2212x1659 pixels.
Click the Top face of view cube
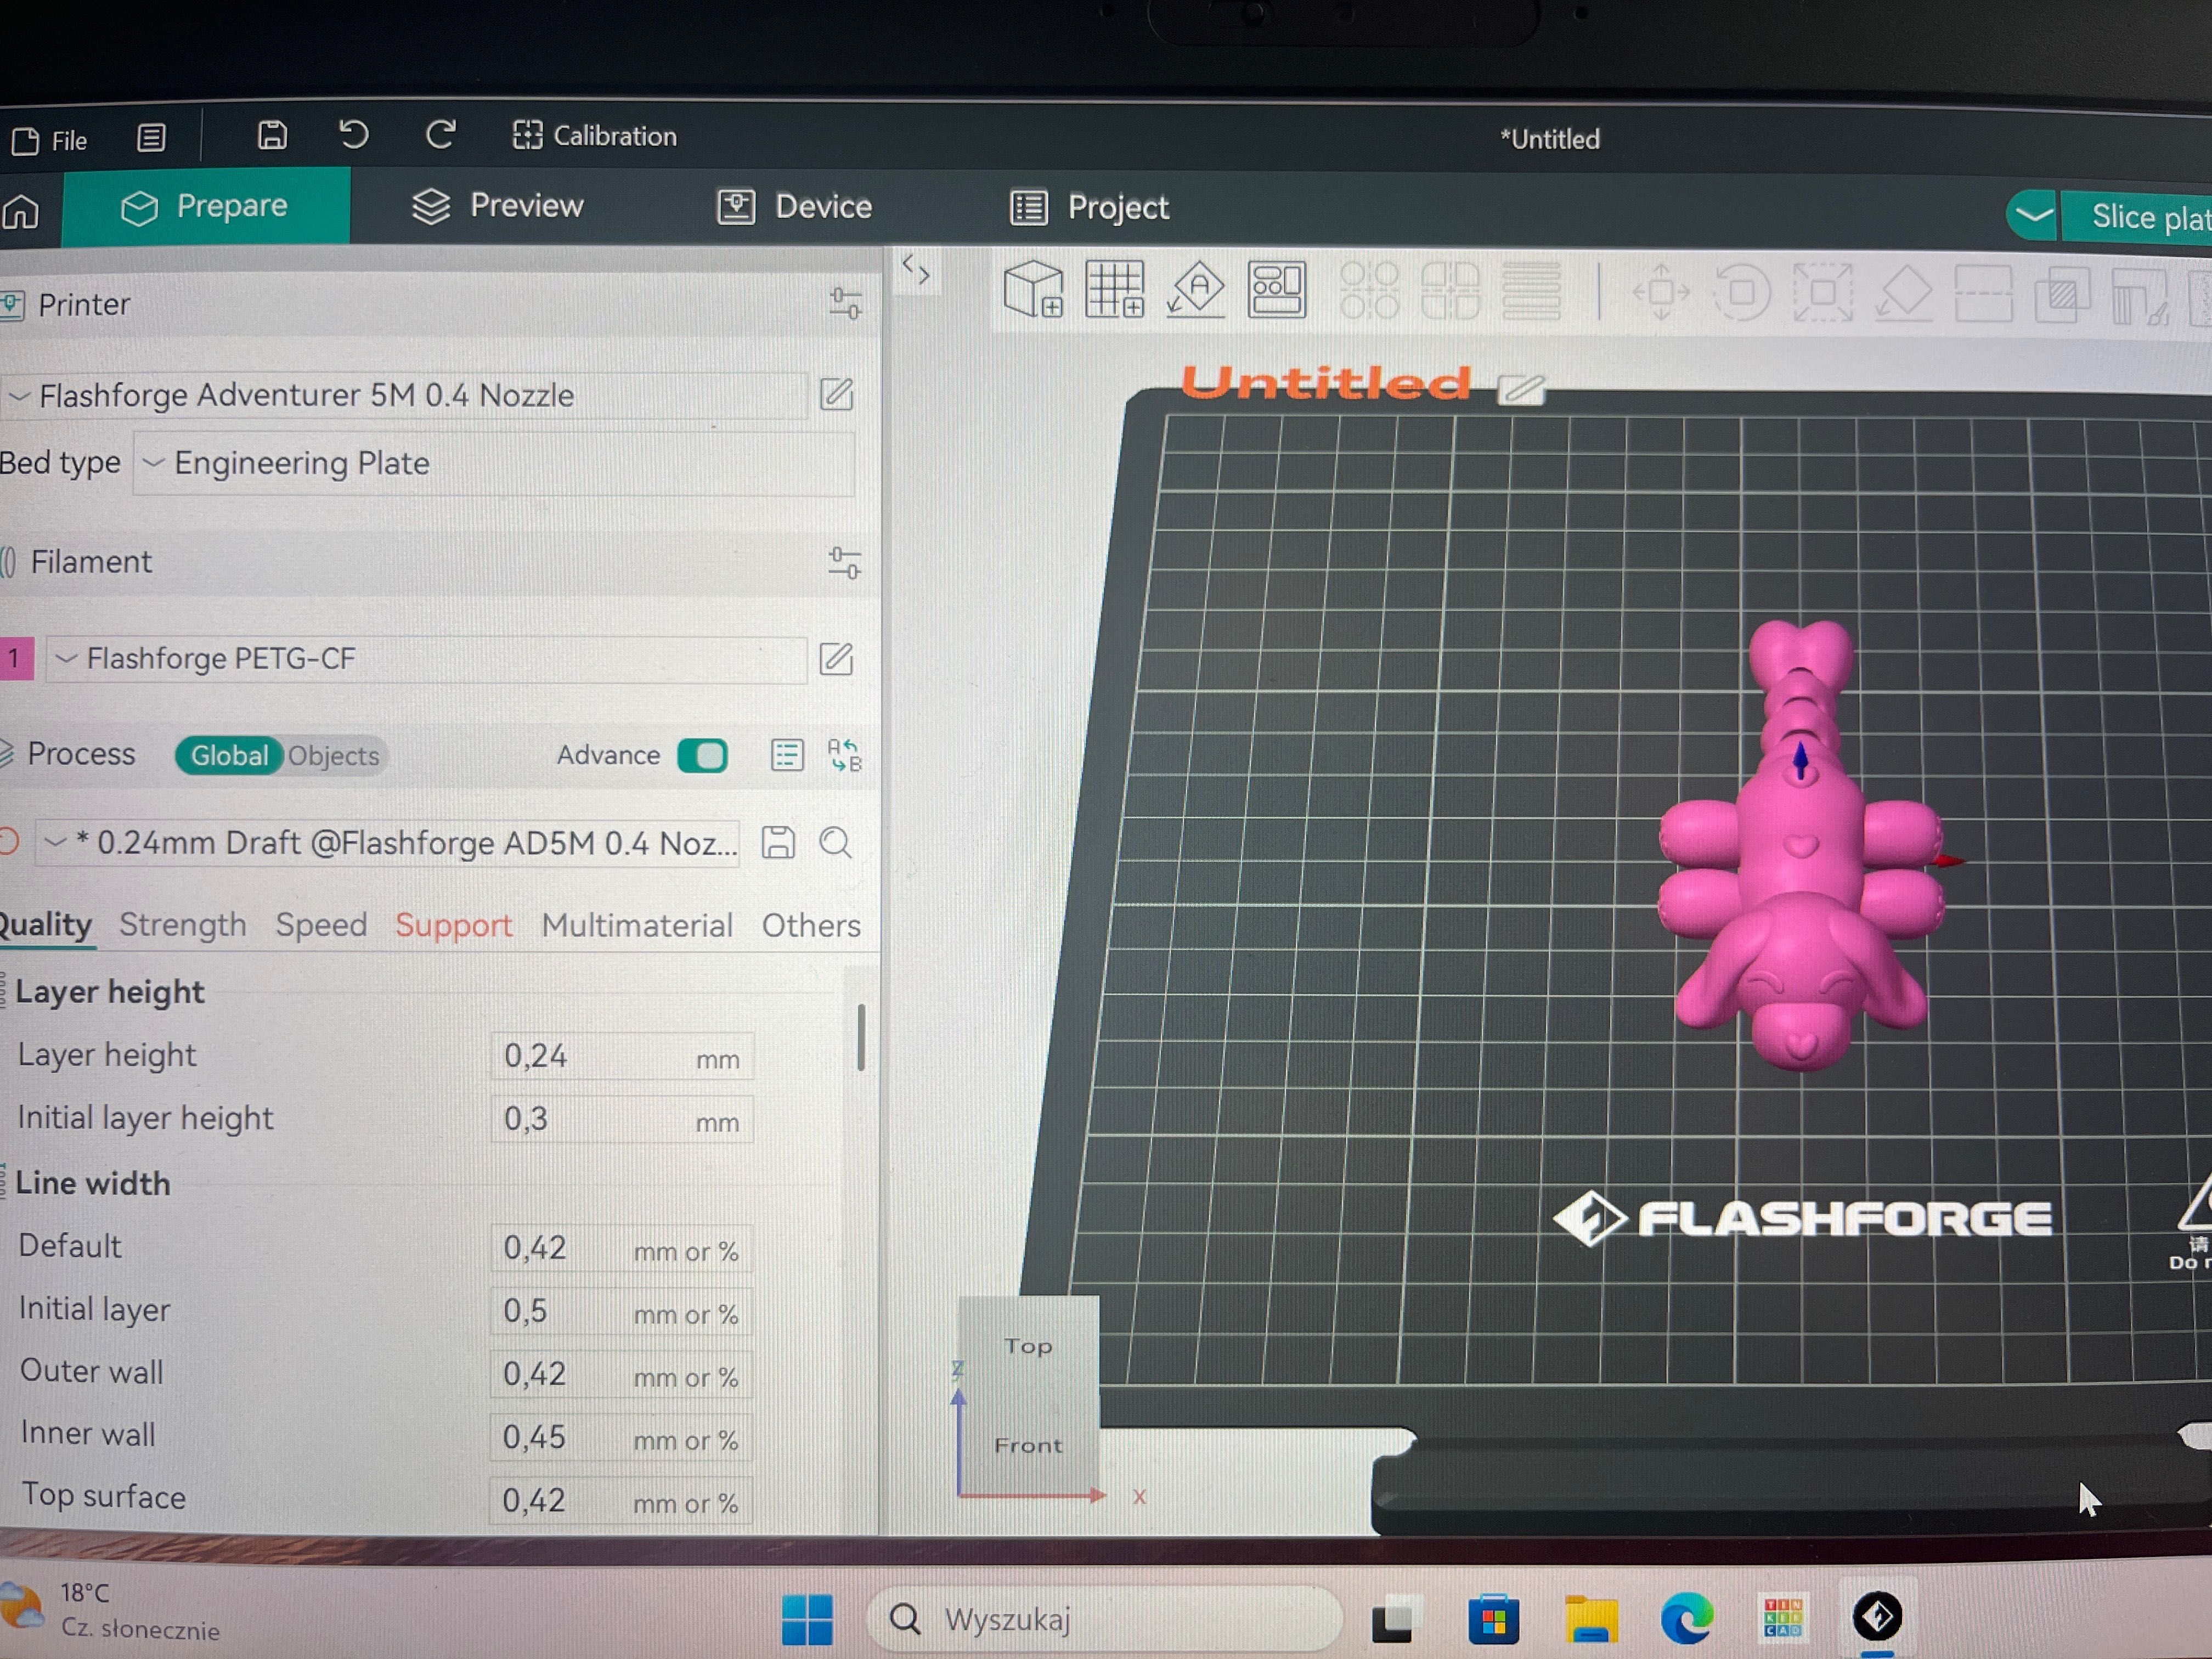1028,1346
